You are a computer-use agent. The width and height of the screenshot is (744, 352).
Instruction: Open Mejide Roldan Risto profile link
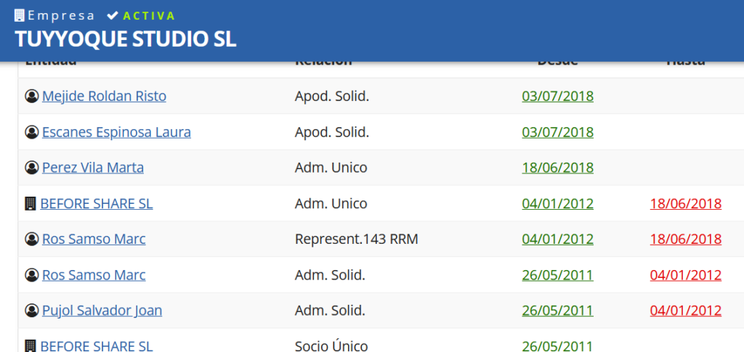click(105, 97)
